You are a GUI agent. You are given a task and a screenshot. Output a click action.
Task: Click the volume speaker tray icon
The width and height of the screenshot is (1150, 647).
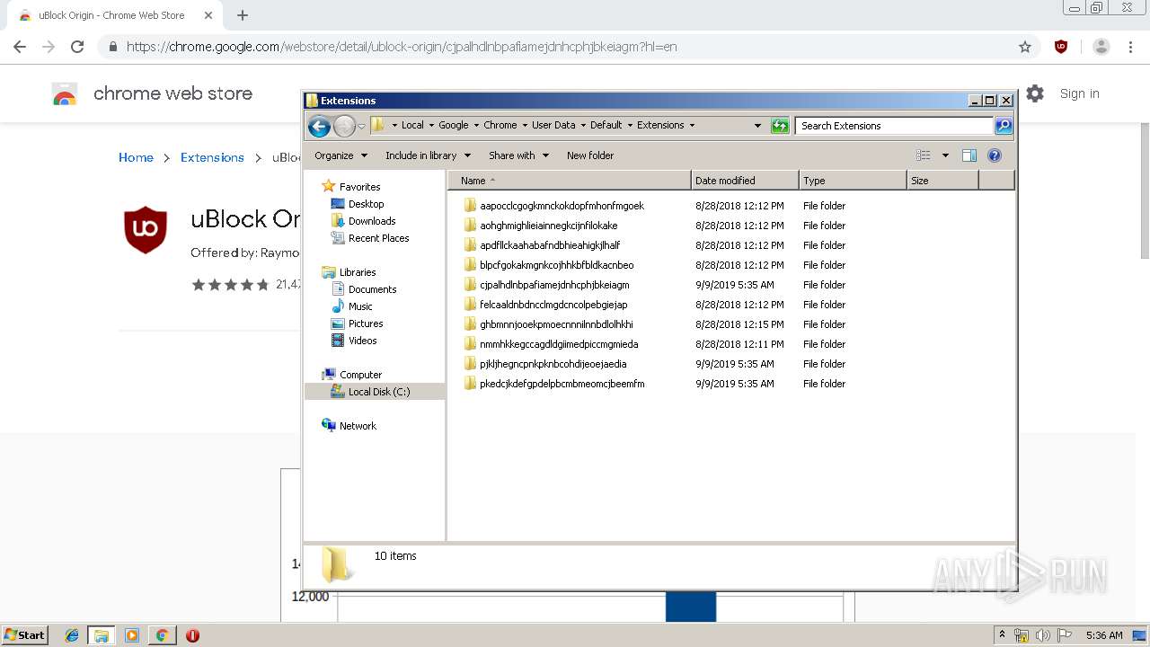point(1043,635)
